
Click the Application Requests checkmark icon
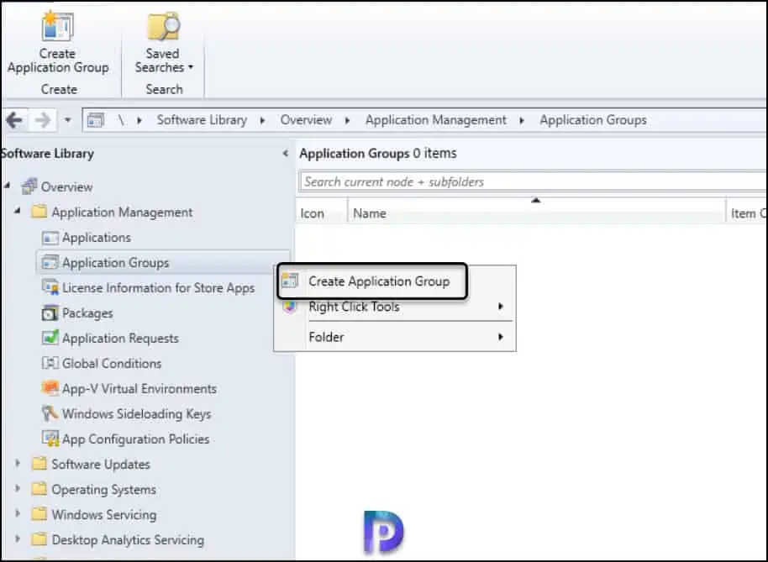coord(50,338)
